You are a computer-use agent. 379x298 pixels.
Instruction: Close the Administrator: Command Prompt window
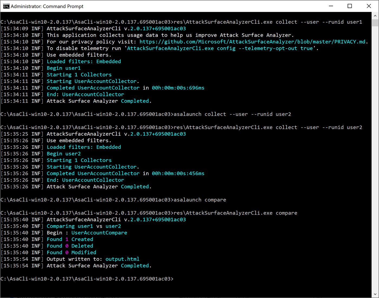pos(369,6)
